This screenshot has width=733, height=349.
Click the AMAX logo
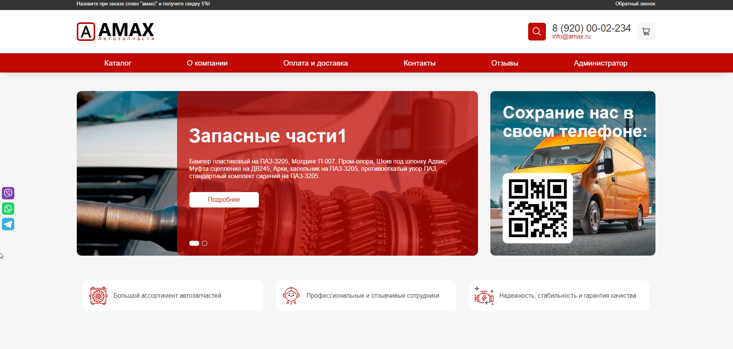115,31
